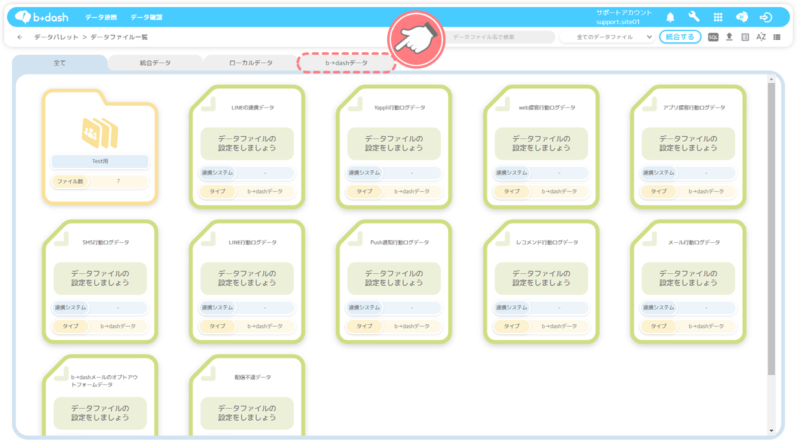Image resolution: width=797 pixels, height=448 pixels.
Task: Click setup button on メール行動ログデータ card
Action: click(688, 278)
